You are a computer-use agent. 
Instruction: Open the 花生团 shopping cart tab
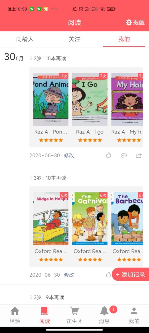[x=74, y=316]
